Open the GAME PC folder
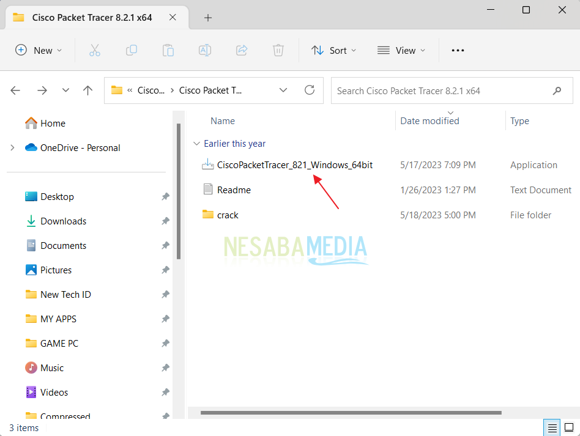This screenshot has width=580, height=436. point(52,343)
